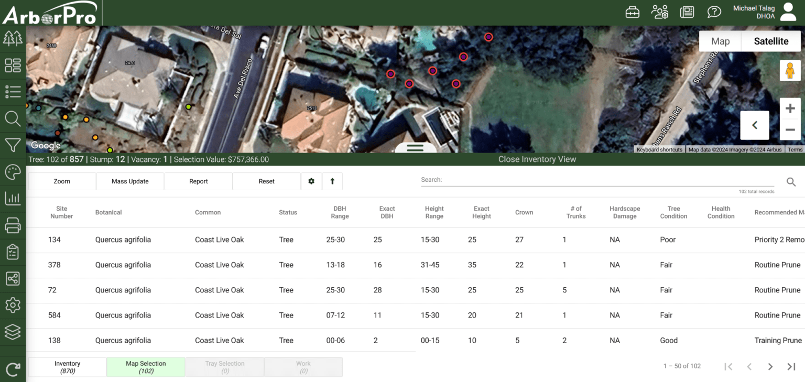Click the Mass Update button
The image size is (805, 382).
pyautogui.click(x=130, y=181)
